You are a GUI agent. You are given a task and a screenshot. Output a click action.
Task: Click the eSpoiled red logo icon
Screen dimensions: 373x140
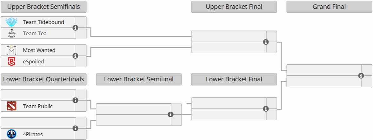[11, 61]
